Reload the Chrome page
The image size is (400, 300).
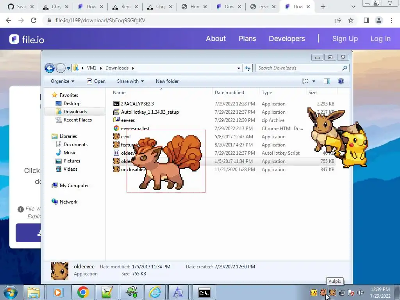pos(34,20)
